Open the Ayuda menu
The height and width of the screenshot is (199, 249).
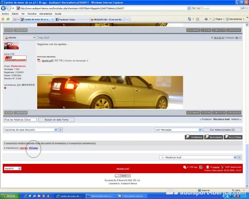click(x=58, y=14)
